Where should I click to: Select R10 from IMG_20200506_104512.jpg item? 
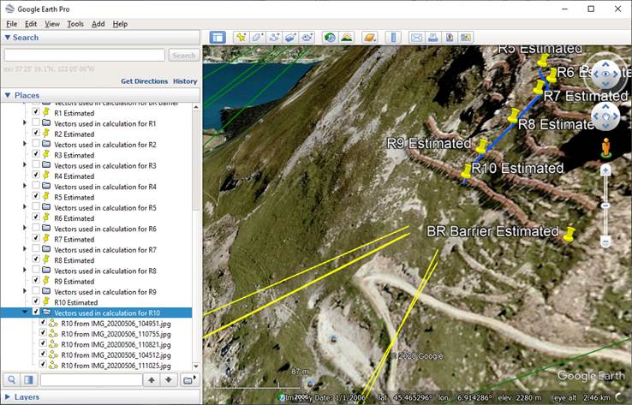click(116, 355)
